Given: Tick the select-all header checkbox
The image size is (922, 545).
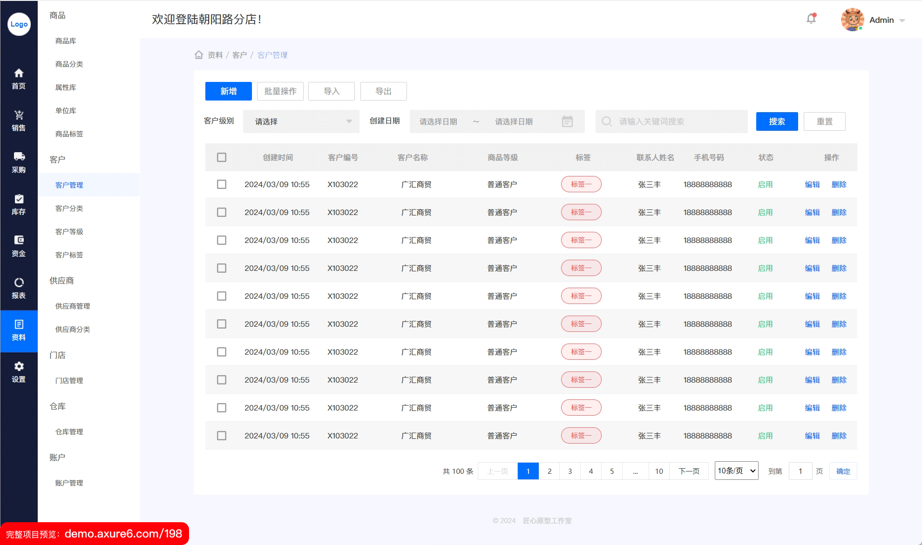Looking at the screenshot, I should [222, 157].
